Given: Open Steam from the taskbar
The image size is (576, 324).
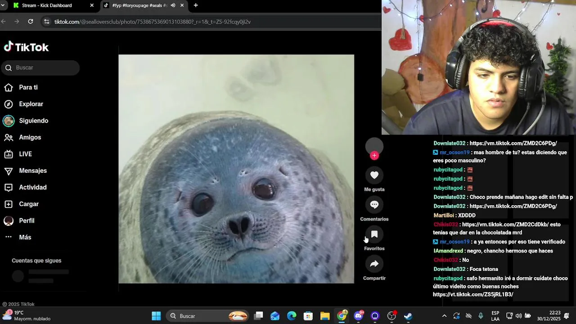Looking at the screenshot, I should [x=408, y=316].
